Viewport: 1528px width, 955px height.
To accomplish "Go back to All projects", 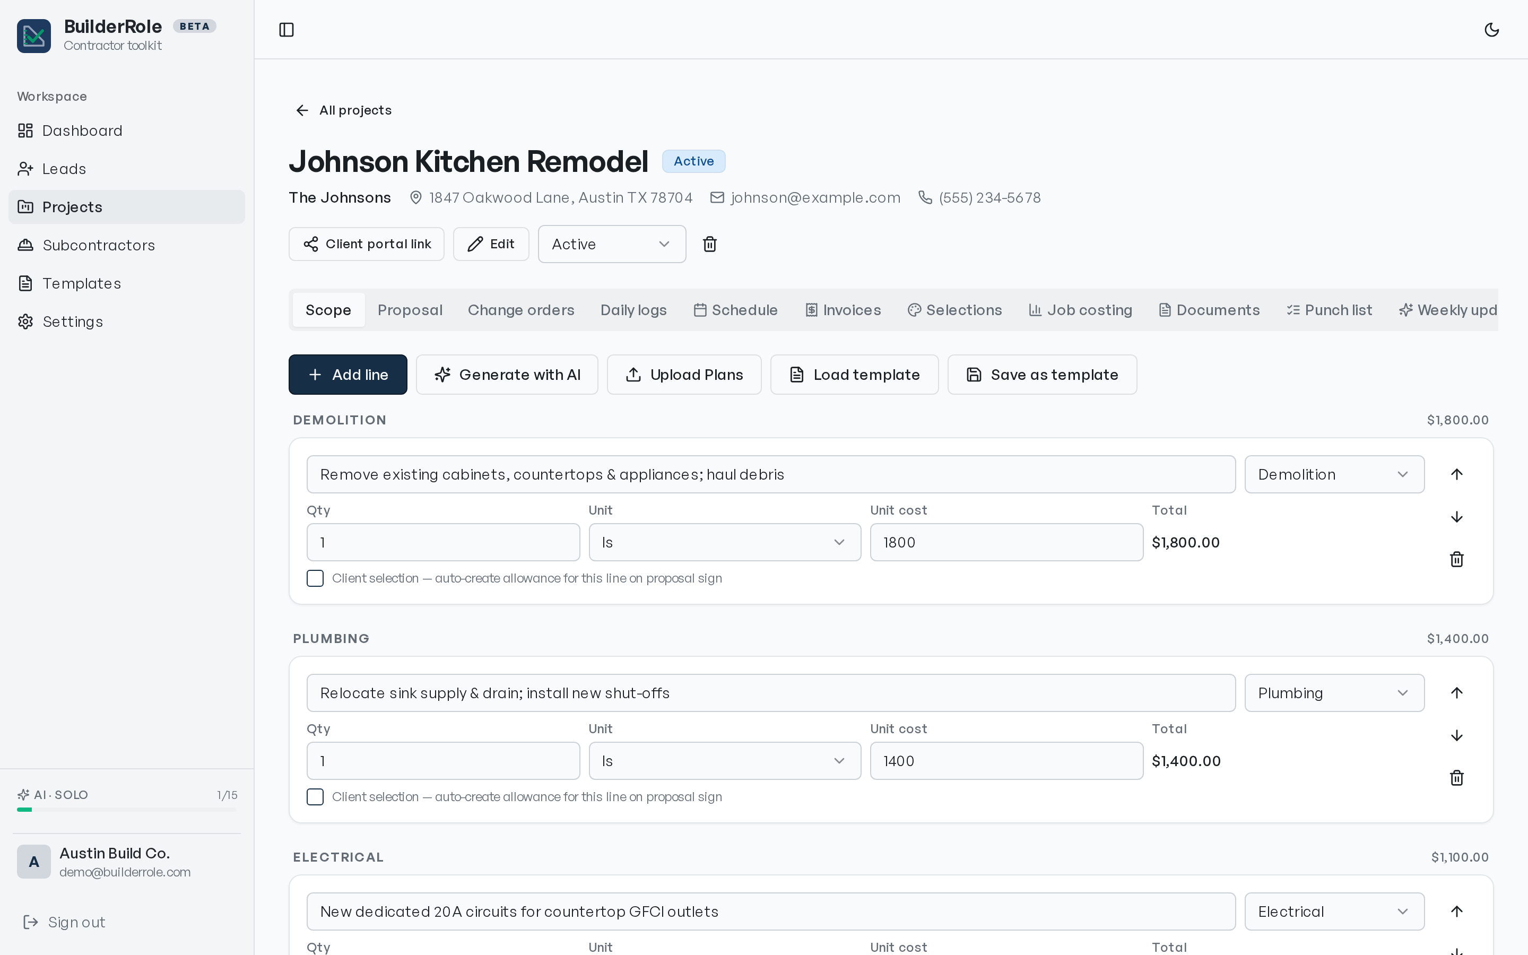I will 343,110.
